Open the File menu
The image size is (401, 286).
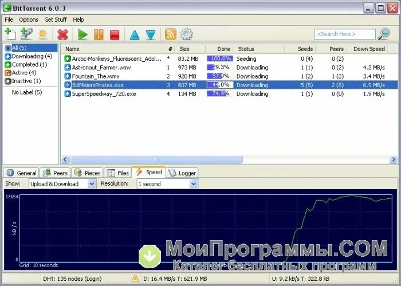click(9, 19)
